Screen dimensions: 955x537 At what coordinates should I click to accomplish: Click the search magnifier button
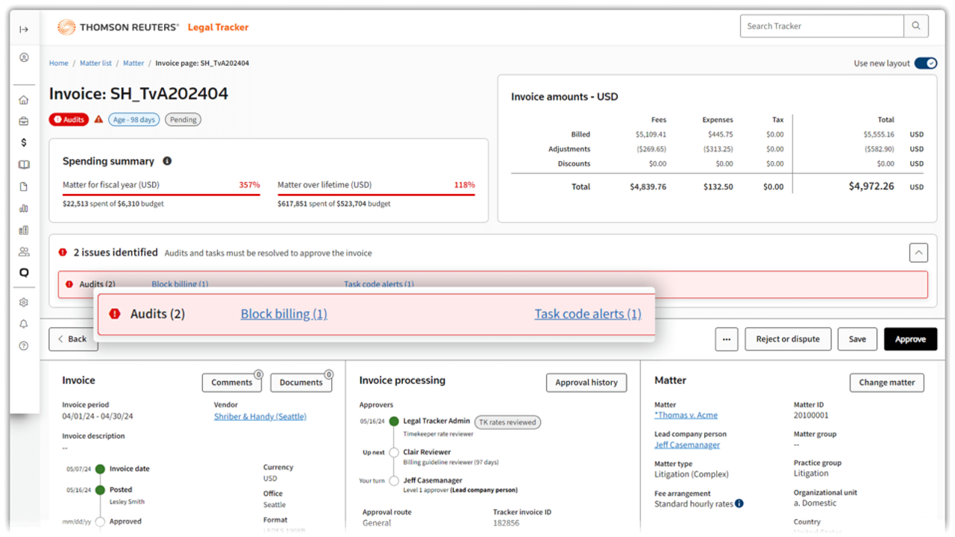point(916,26)
